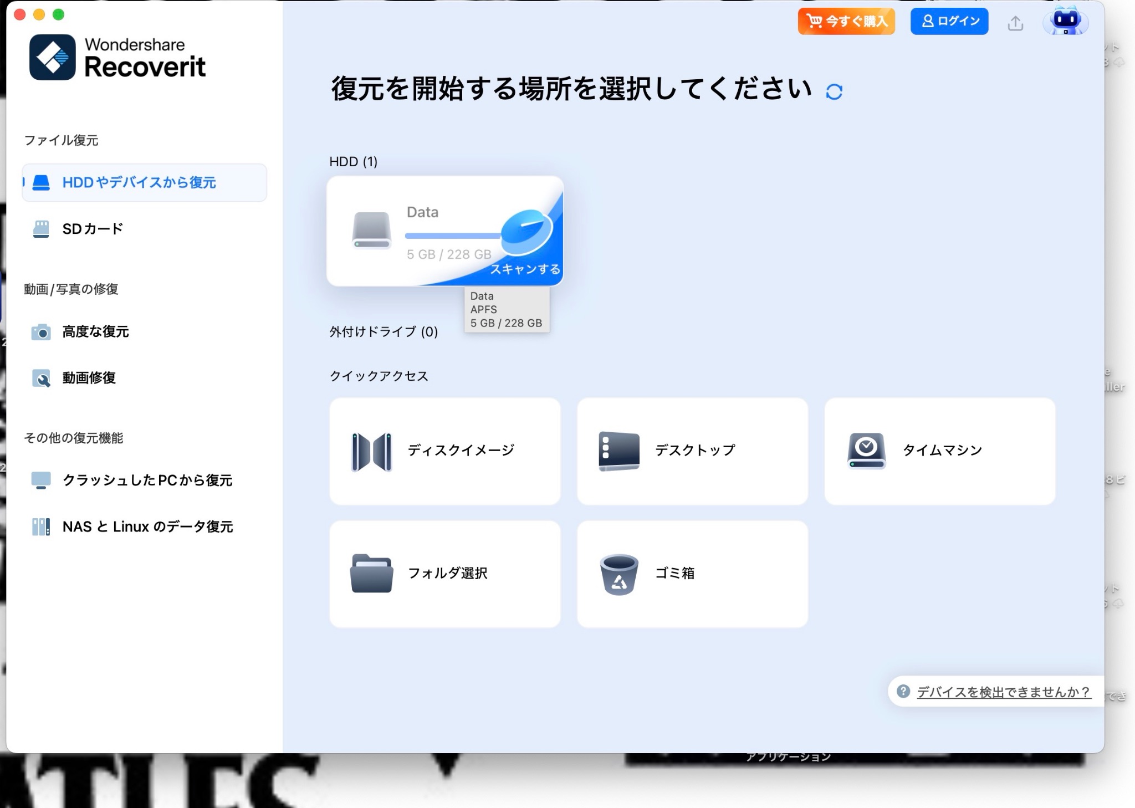This screenshot has height=808, width=1135.
Task: Click the 今すぐ購入 buy button
Action: point(846,22)
